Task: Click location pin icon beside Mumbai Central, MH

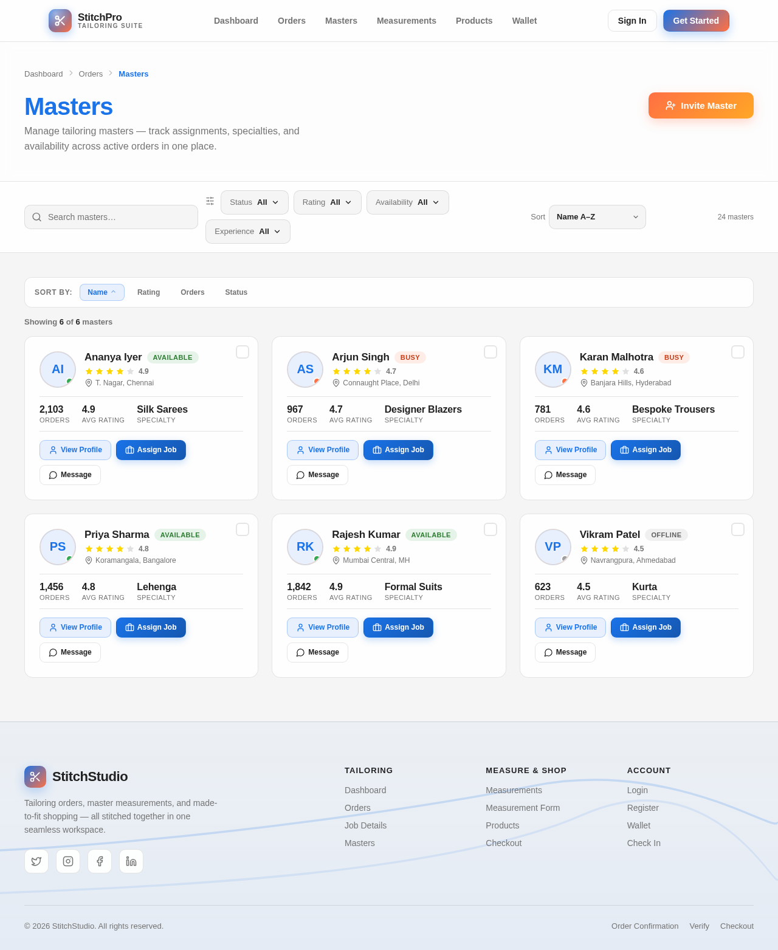Action: tap(336, 560)
